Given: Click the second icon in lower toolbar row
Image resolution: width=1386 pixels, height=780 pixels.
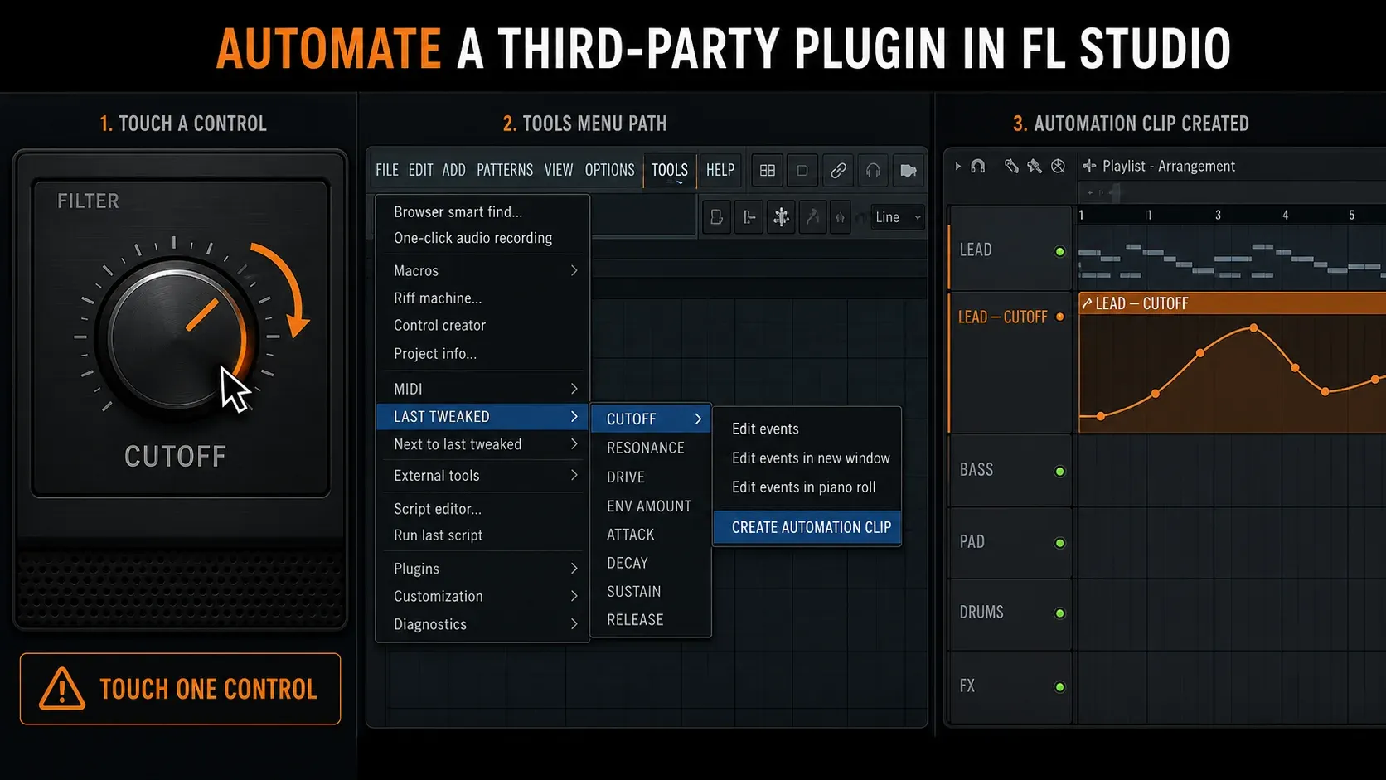Looking at the screenshot, I should [x=749, y=217].
